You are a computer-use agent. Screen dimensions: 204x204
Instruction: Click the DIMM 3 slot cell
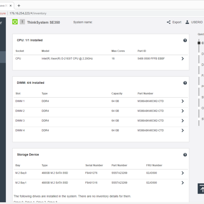tap(20, 121)
